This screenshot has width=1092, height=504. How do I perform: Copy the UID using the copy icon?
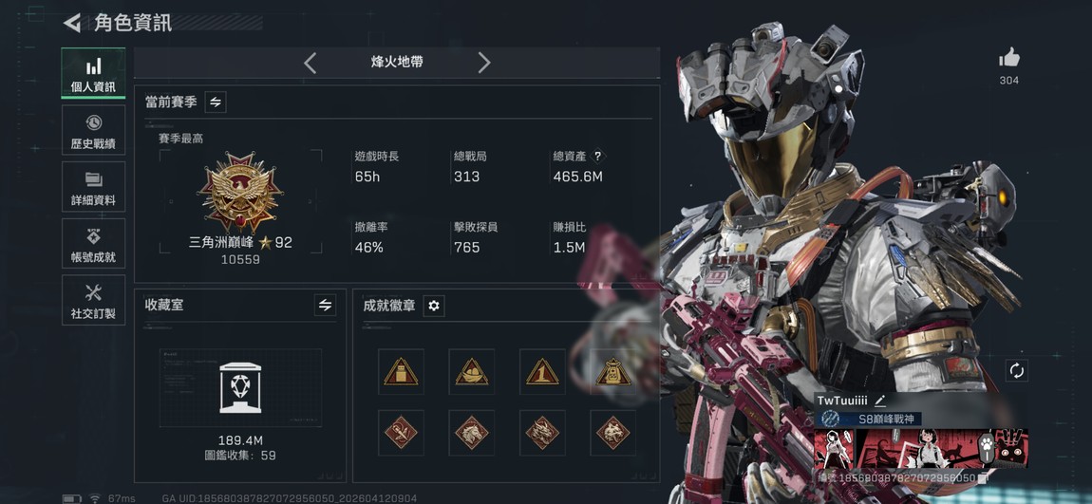tap(982, 478)
